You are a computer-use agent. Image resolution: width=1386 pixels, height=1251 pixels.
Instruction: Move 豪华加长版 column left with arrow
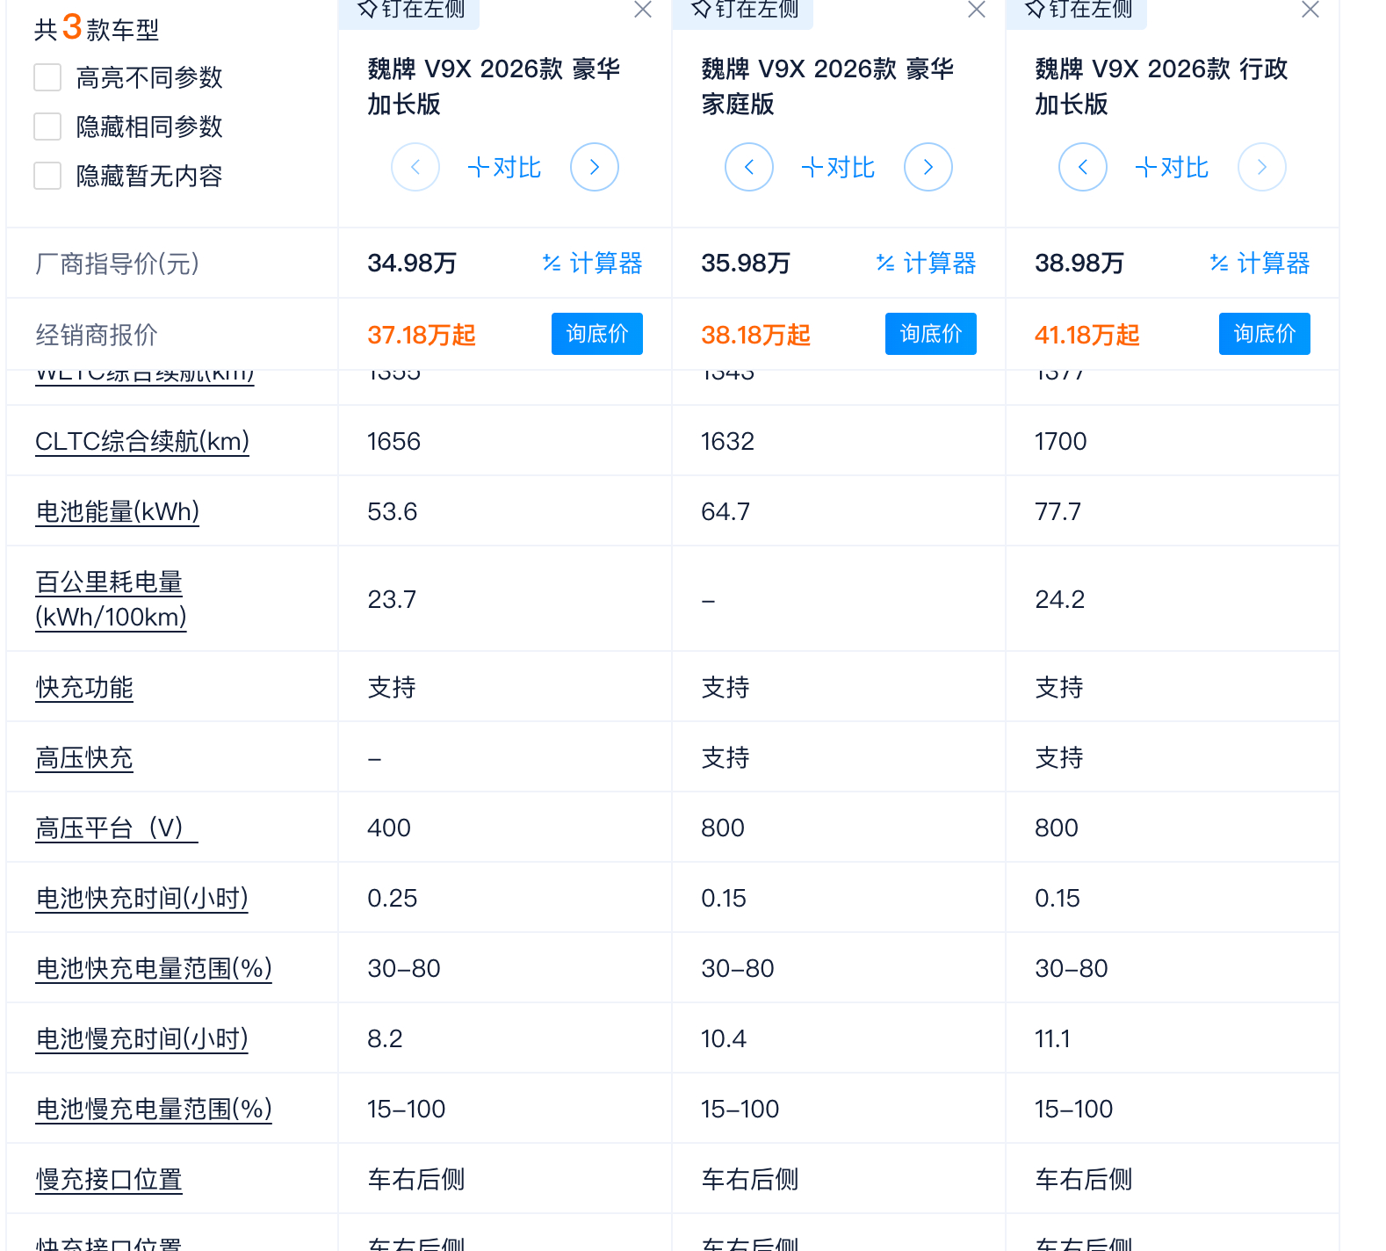pyautogui.click(x=415, y=167)
